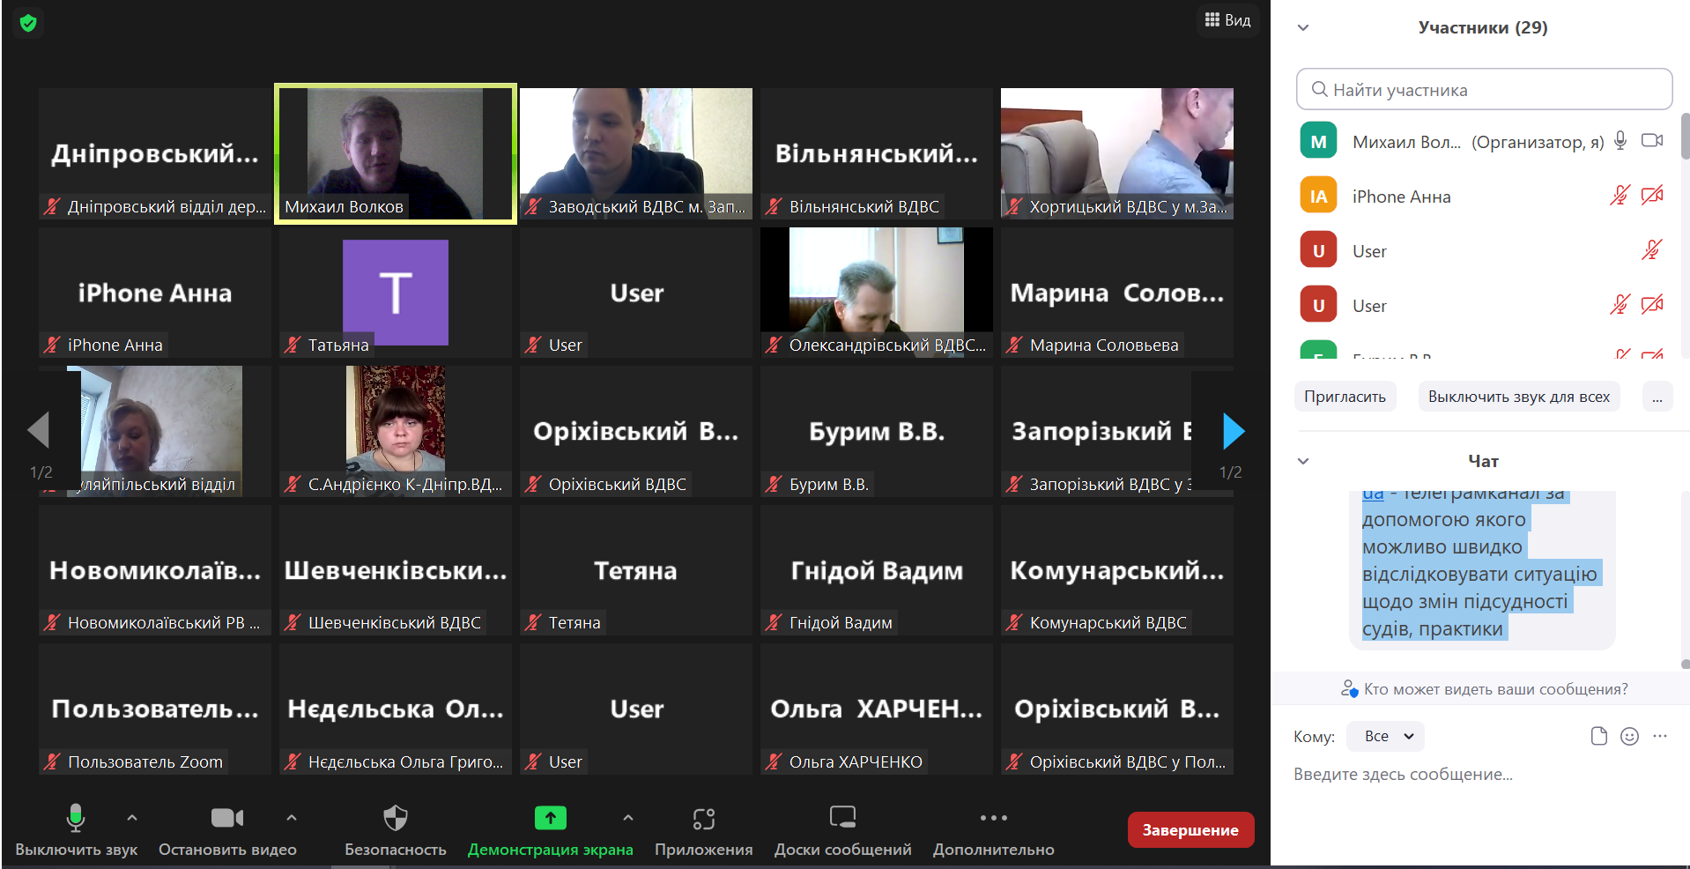Click the file attachment icon in chat
The width and height of the screenshot is (1690, 869).
1598,737
